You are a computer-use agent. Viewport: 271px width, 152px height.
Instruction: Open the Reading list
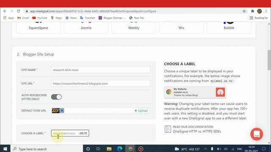(259, 18)
